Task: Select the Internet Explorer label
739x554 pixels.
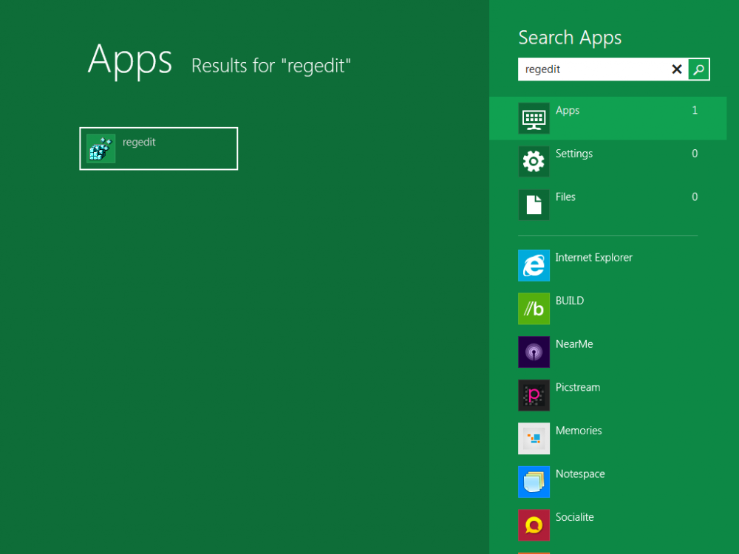Action: tap(594, 258)
